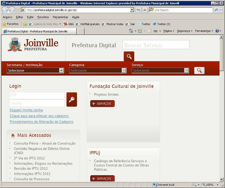The height and width of the screenshot is (188, 225).
Task: Open 2ª Via do IPTU 2012
Action: (29, 158)
